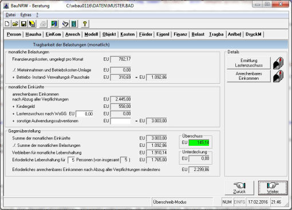This screenshot has height=210, width=292.
Task: Click the green-blue panel toolbar icon
Action: (54, 24)
